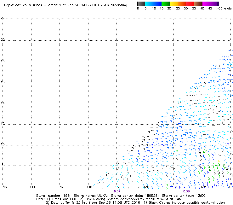Click the blue 10-15 knots legend segment
This screenshot has height=205, width=233.
(157, 4)
